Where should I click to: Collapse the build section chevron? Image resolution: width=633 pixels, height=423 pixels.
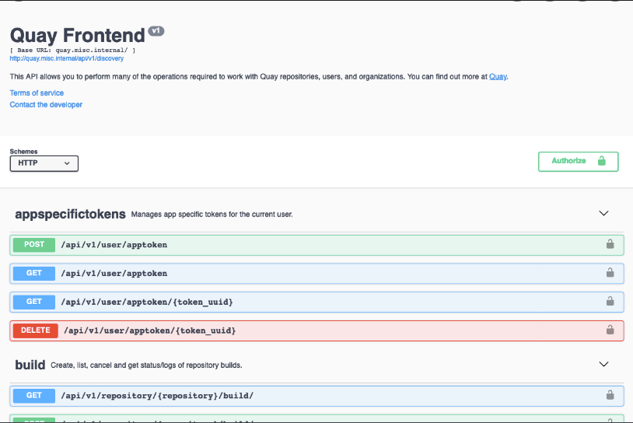[603, 365]
